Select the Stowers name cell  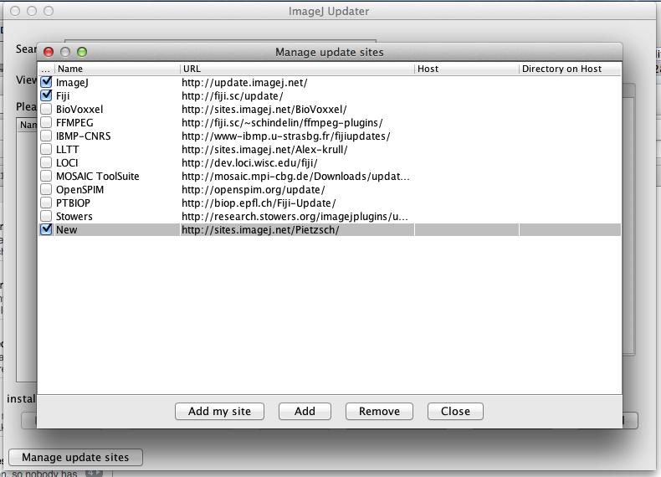[x=117, y=217]
